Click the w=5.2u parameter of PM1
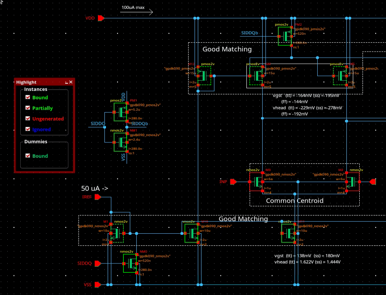386x295 pixels. (x=134, y=109)
